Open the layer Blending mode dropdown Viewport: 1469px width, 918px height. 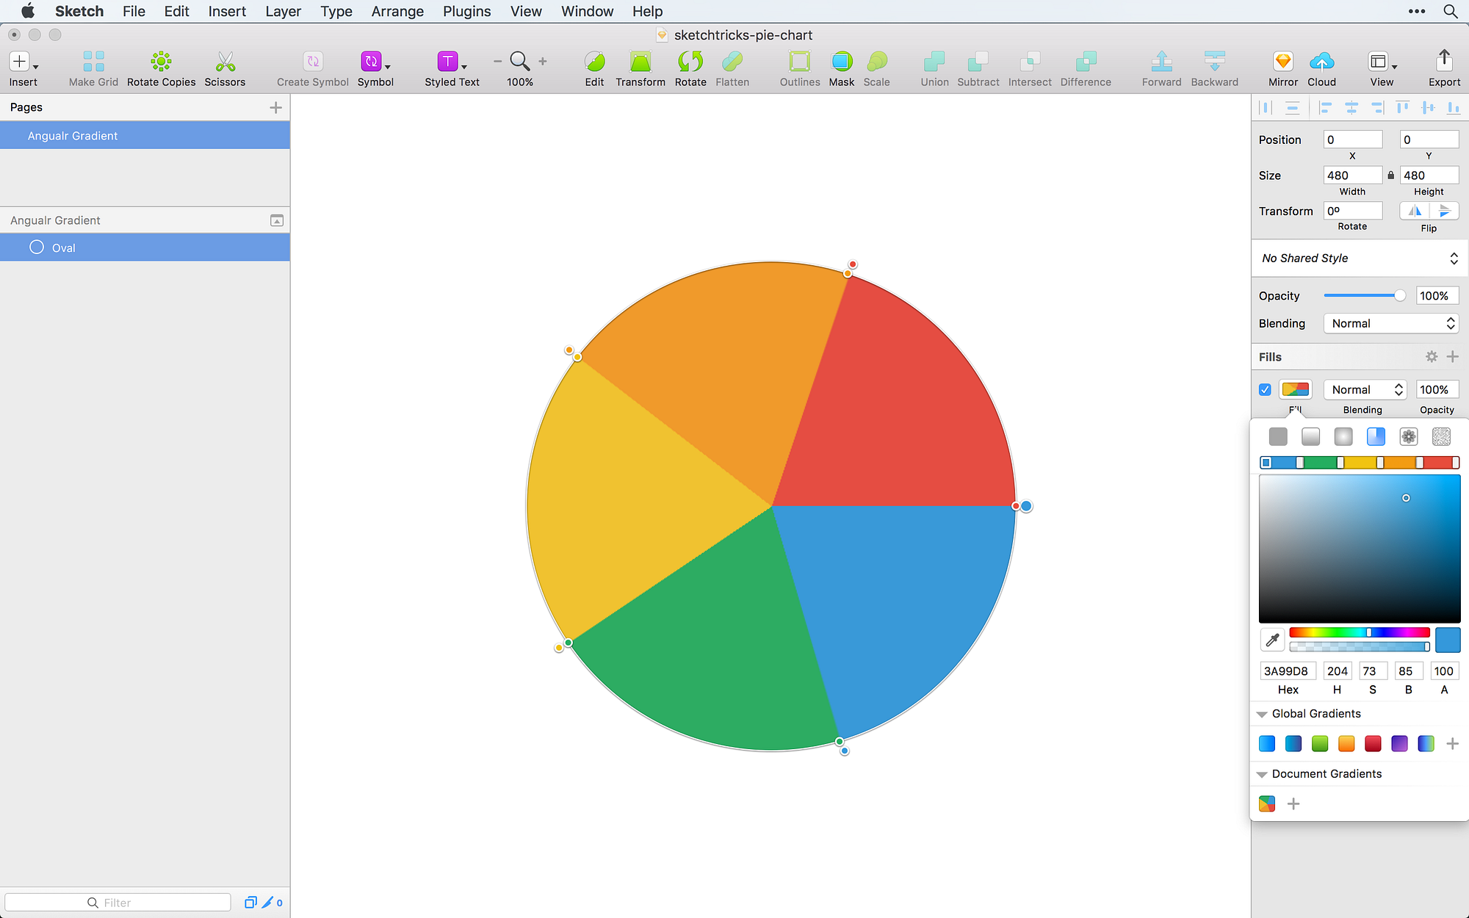pyautogui.click(x=1390, y=324)
